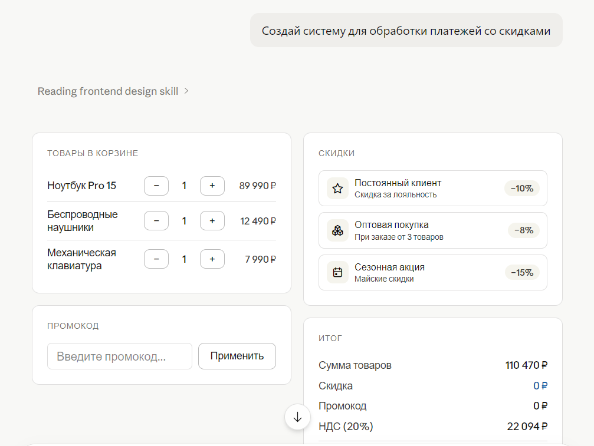This screenshot has width=594, height=446.
Task: Increase quantity of Механическая клавиатура
Action: 212,259
